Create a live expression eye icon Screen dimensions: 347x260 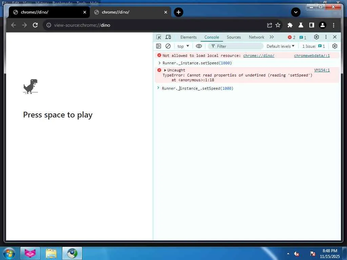pos(199,46)
